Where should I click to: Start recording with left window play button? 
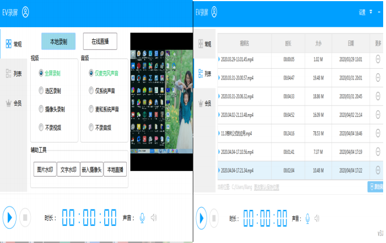point(10,217)
